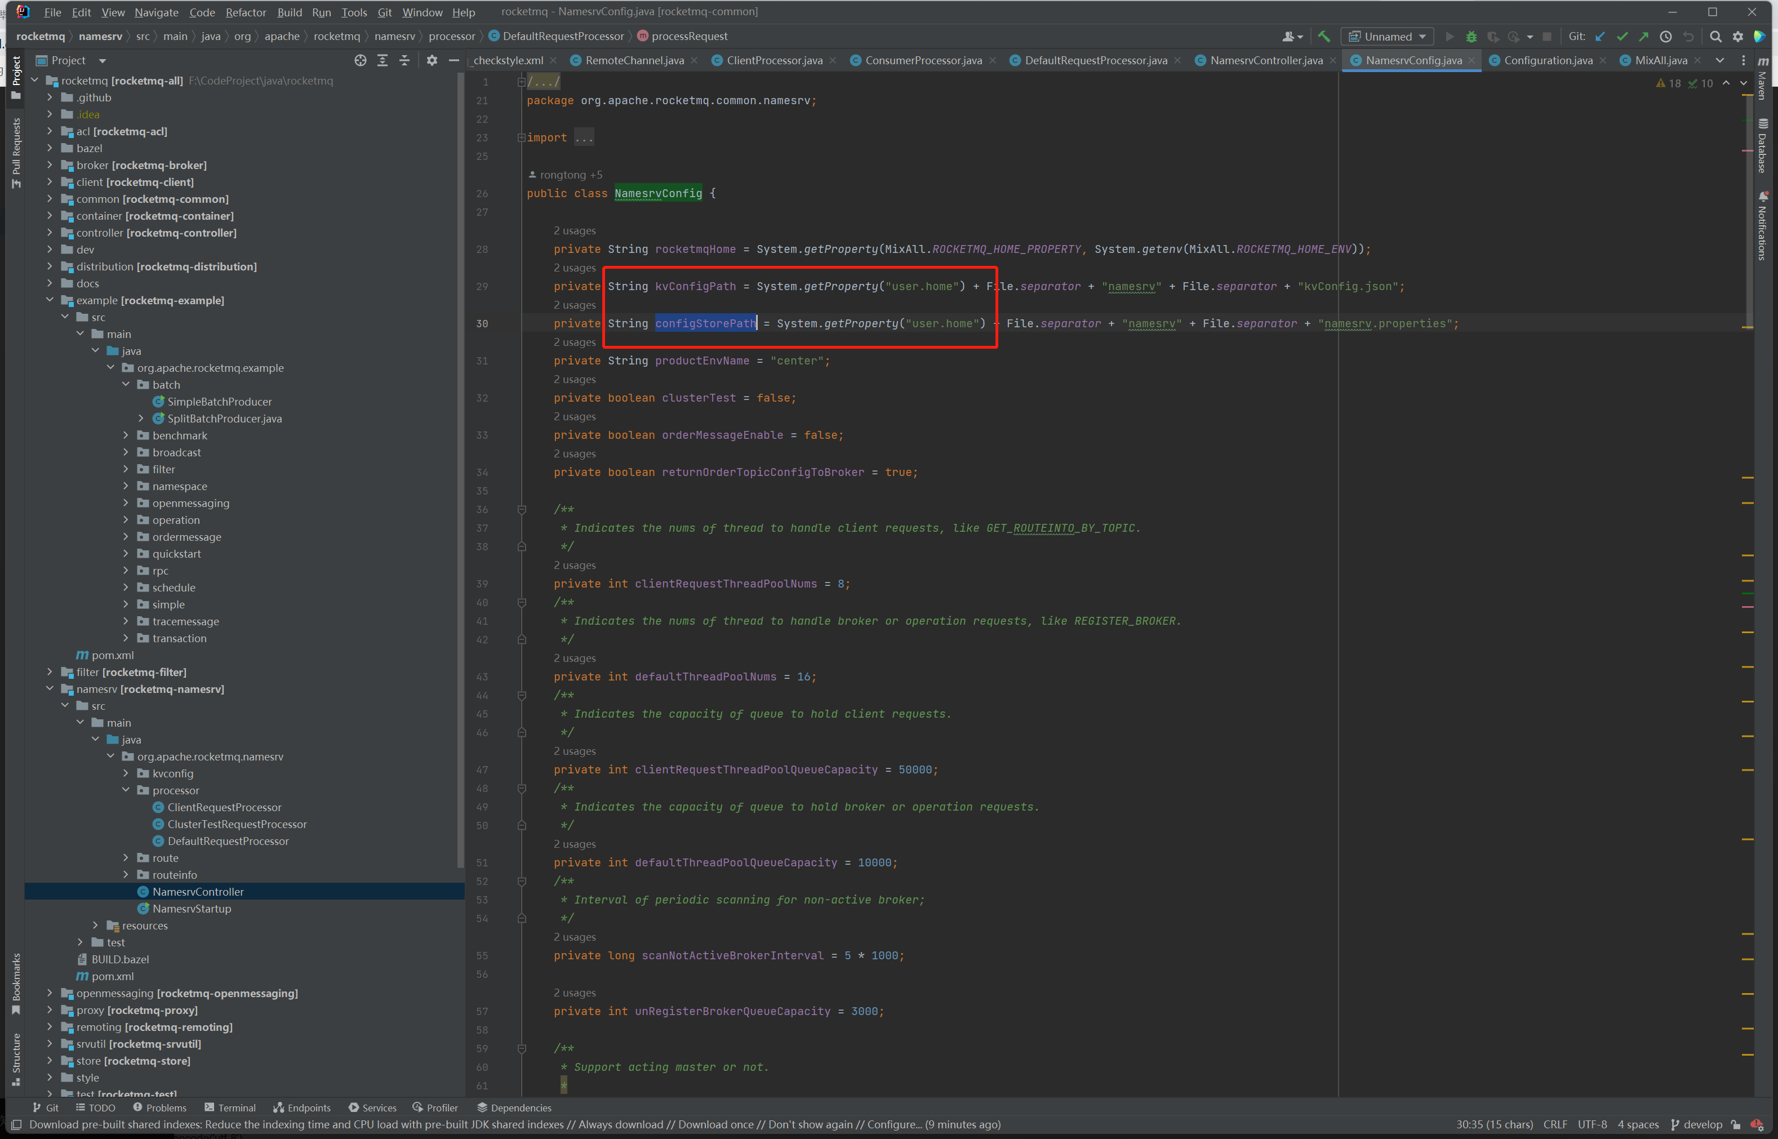Toggle the Services tool window
Viewport: 1778px width, 1139px height.
(x=373, y=1108)
